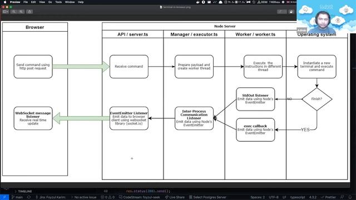Click the 'Instantiate a new terminal' box
The width and height of the screenshot is (356, 200).
point(317,67)
